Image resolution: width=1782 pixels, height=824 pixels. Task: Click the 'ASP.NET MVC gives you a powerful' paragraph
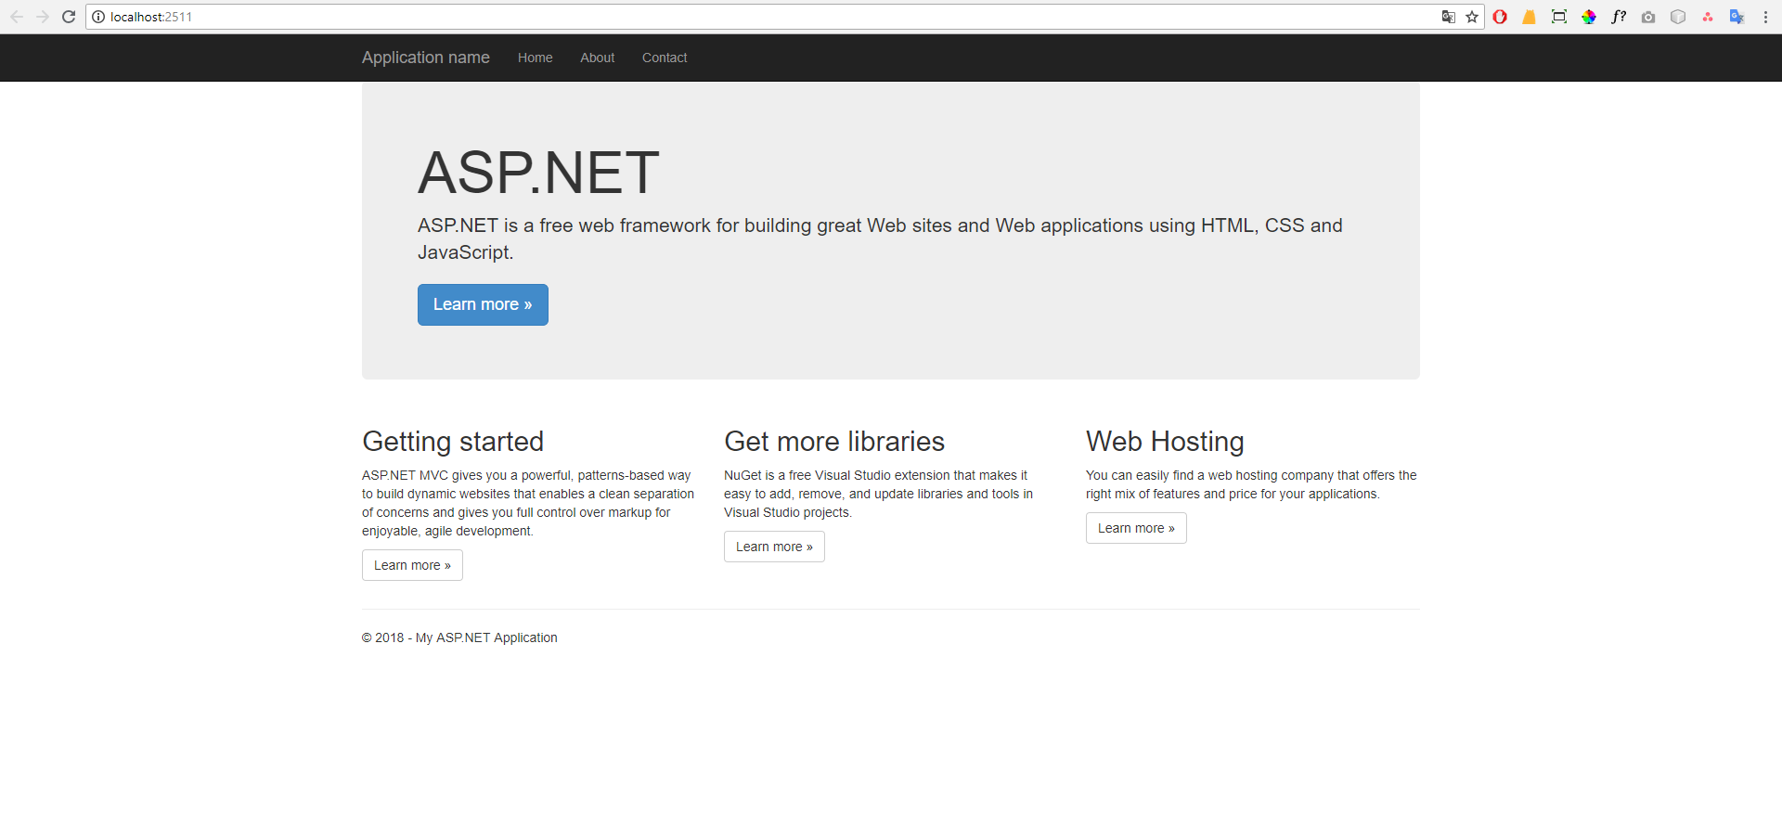pos(528,503)
